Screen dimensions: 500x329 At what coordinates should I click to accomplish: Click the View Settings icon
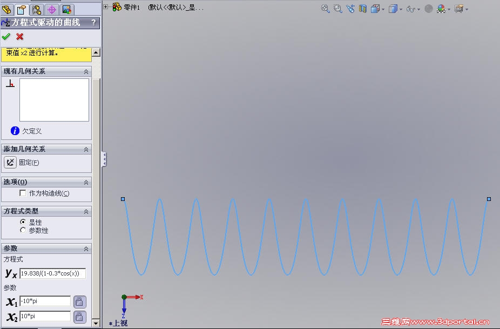pyautogui.click(x=459, y=9)
